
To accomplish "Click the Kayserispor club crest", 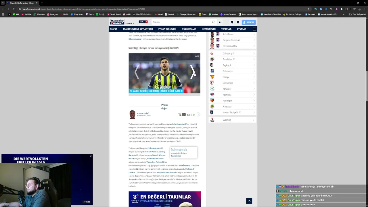I will pyautogui.click(x=212, y=101).
